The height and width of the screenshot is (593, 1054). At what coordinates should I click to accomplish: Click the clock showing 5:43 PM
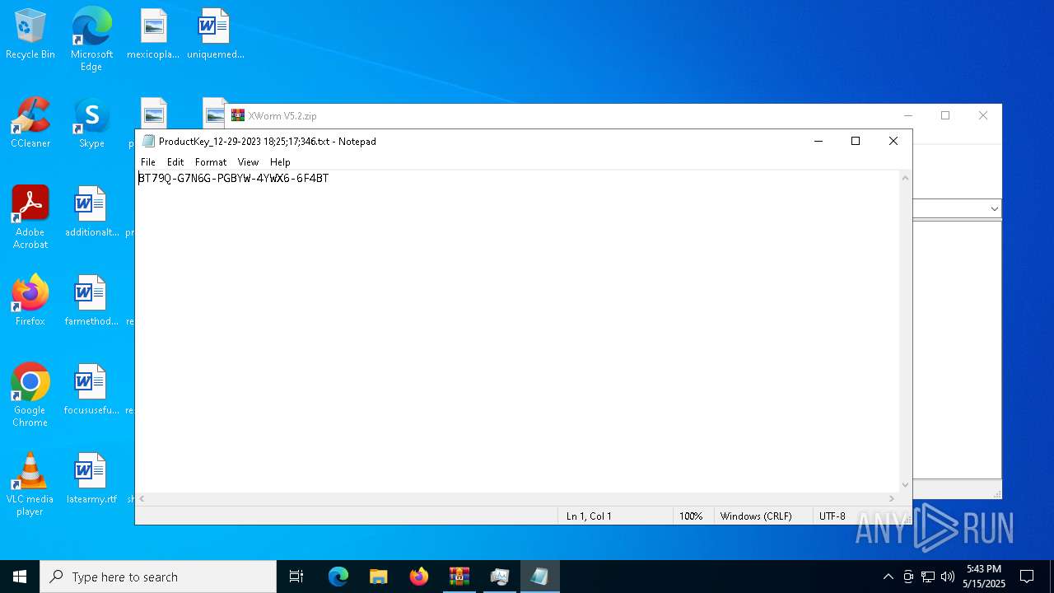(984, 577)
